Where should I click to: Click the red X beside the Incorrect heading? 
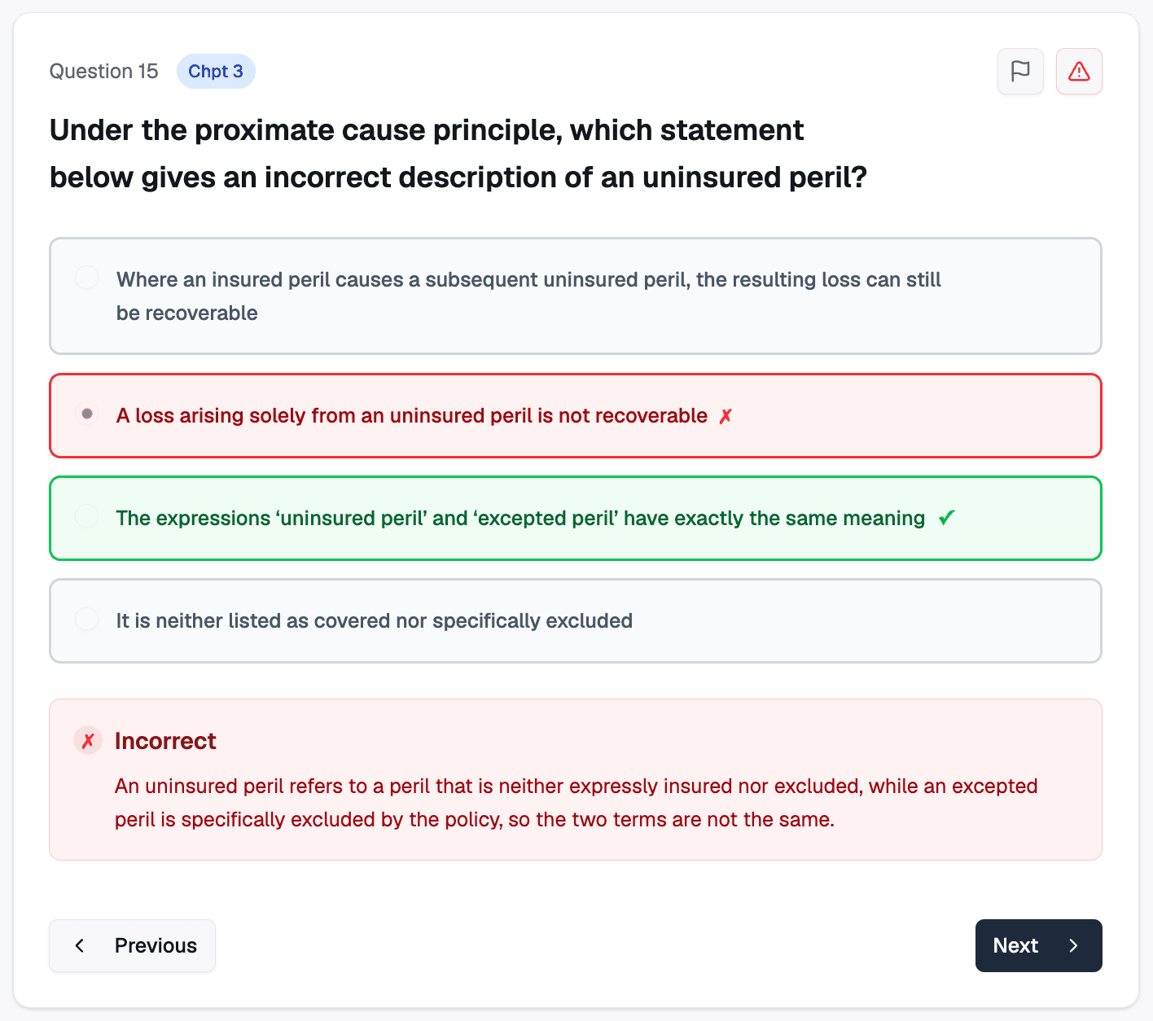pyautogui.click(x=87, y=740)
